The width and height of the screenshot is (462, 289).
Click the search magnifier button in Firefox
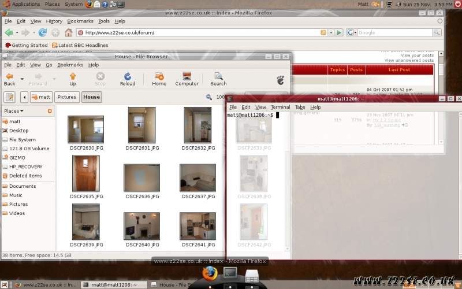[x=437, y=32]
